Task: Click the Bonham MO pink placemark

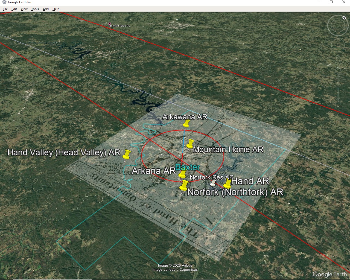Action: click(110, 24)
